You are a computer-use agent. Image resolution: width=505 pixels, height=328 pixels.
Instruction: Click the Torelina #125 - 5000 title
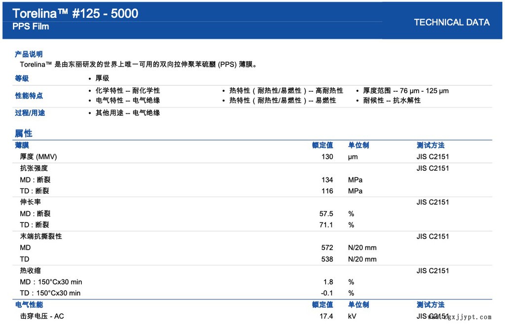point(75,13)
